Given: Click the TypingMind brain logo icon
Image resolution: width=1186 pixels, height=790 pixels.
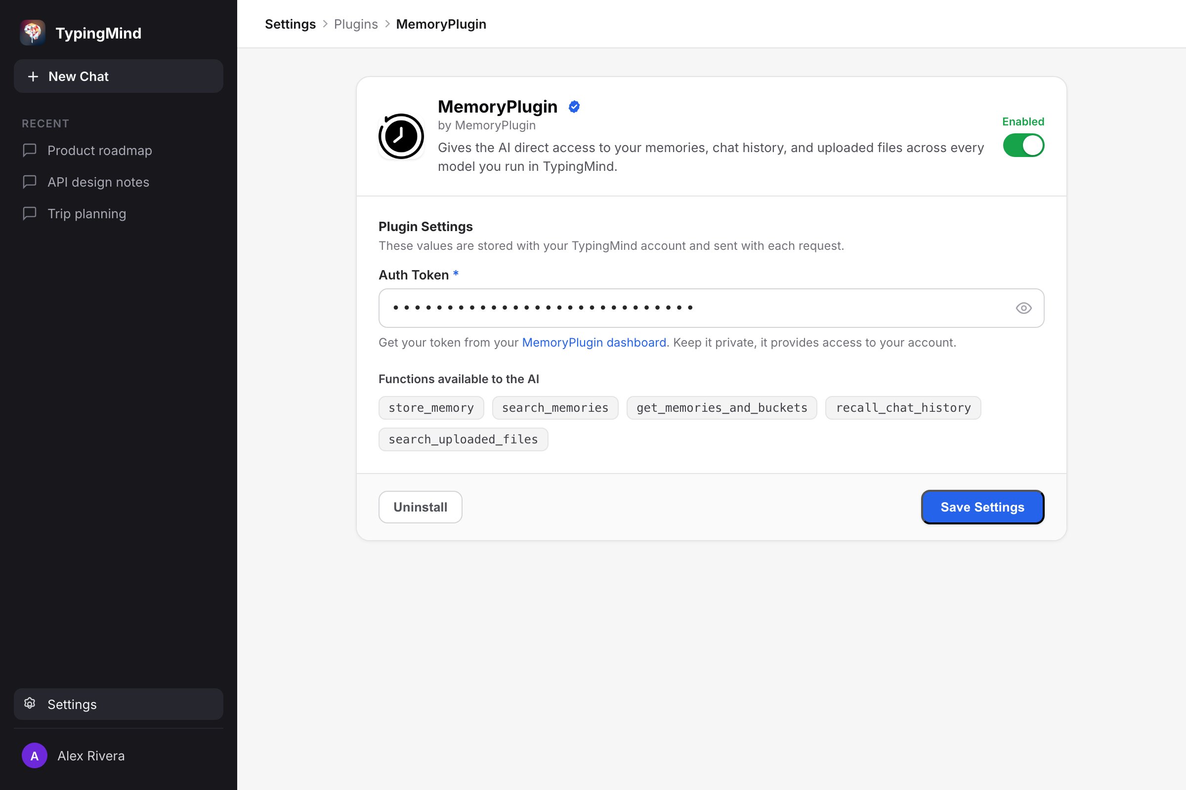Looking at the screenshot, I should click(x=32, y=33).
